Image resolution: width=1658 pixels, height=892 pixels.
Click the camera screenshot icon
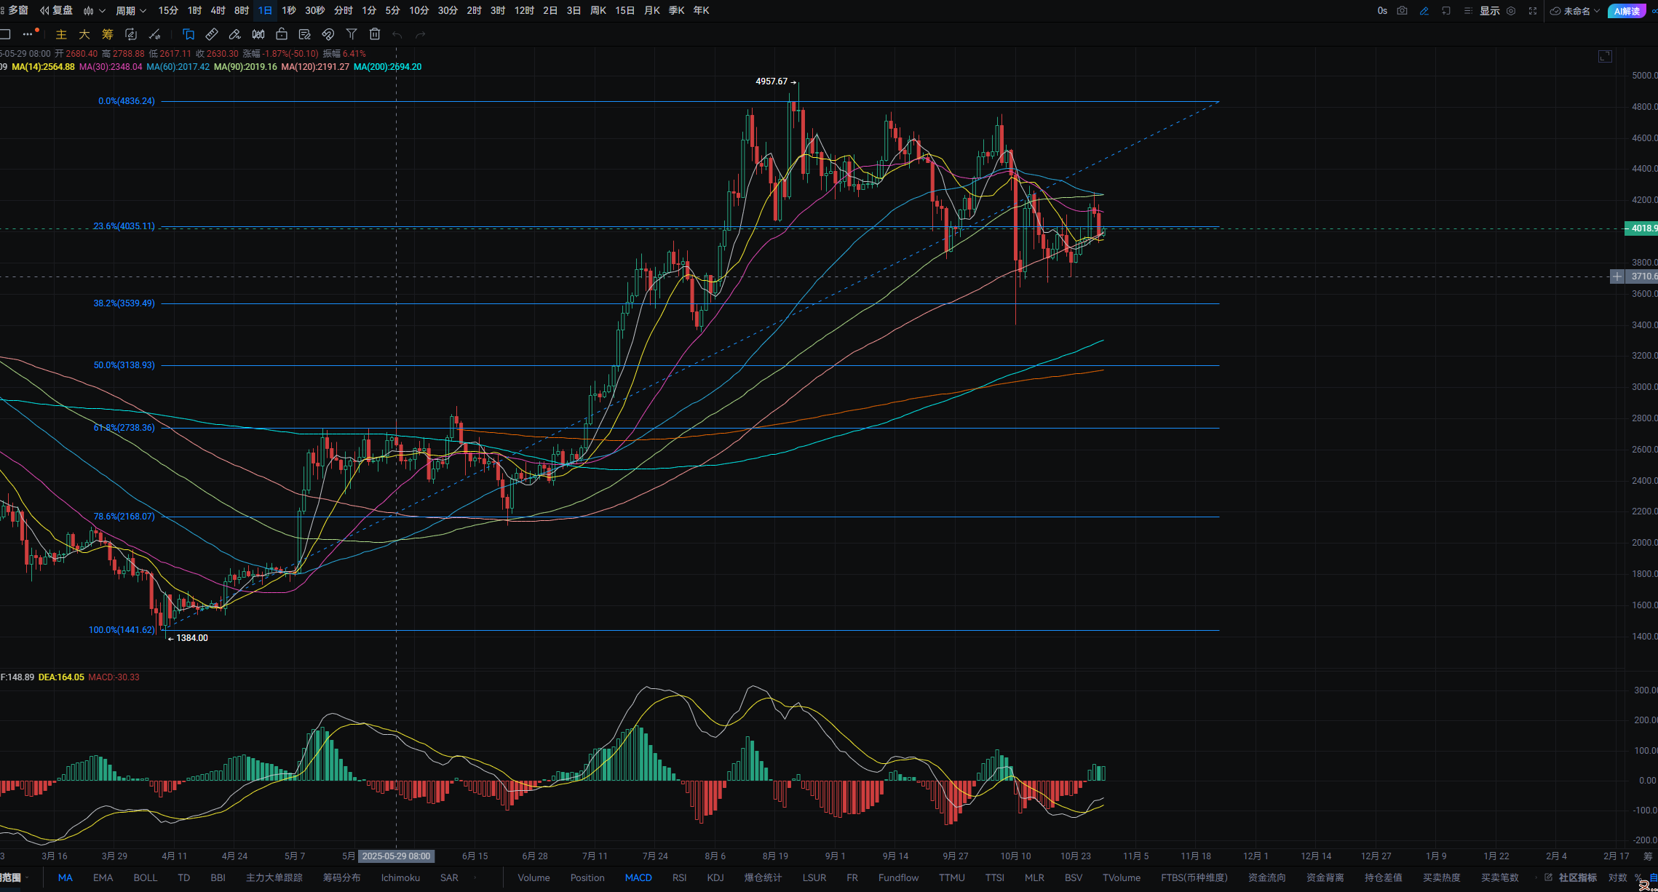pos(1403,11)
